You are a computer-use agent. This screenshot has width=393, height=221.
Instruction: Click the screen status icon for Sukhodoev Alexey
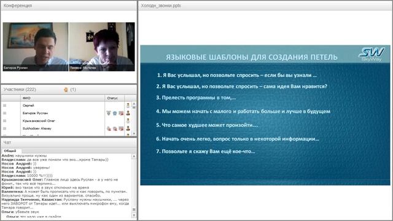click(x=121, y=128)
